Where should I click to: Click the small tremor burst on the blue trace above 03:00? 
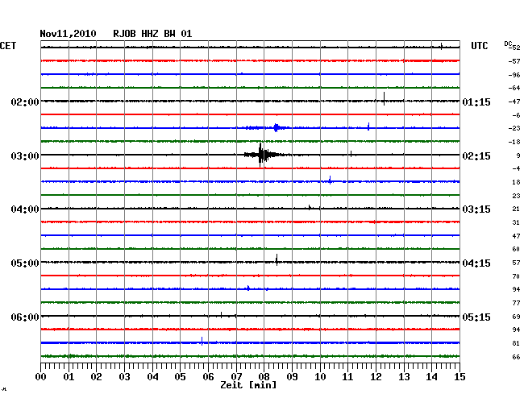tap(276, 127)
